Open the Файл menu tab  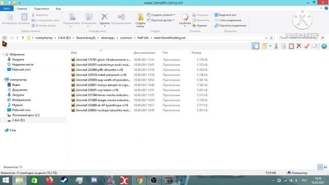point(7,9)
